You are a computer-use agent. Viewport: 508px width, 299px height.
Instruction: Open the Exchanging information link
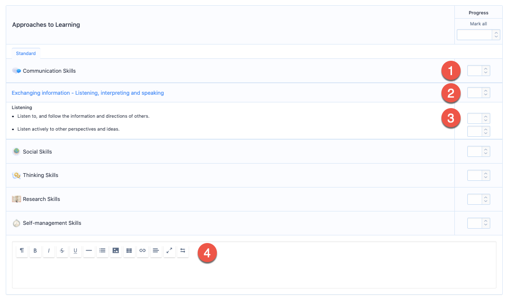point(88,93)
